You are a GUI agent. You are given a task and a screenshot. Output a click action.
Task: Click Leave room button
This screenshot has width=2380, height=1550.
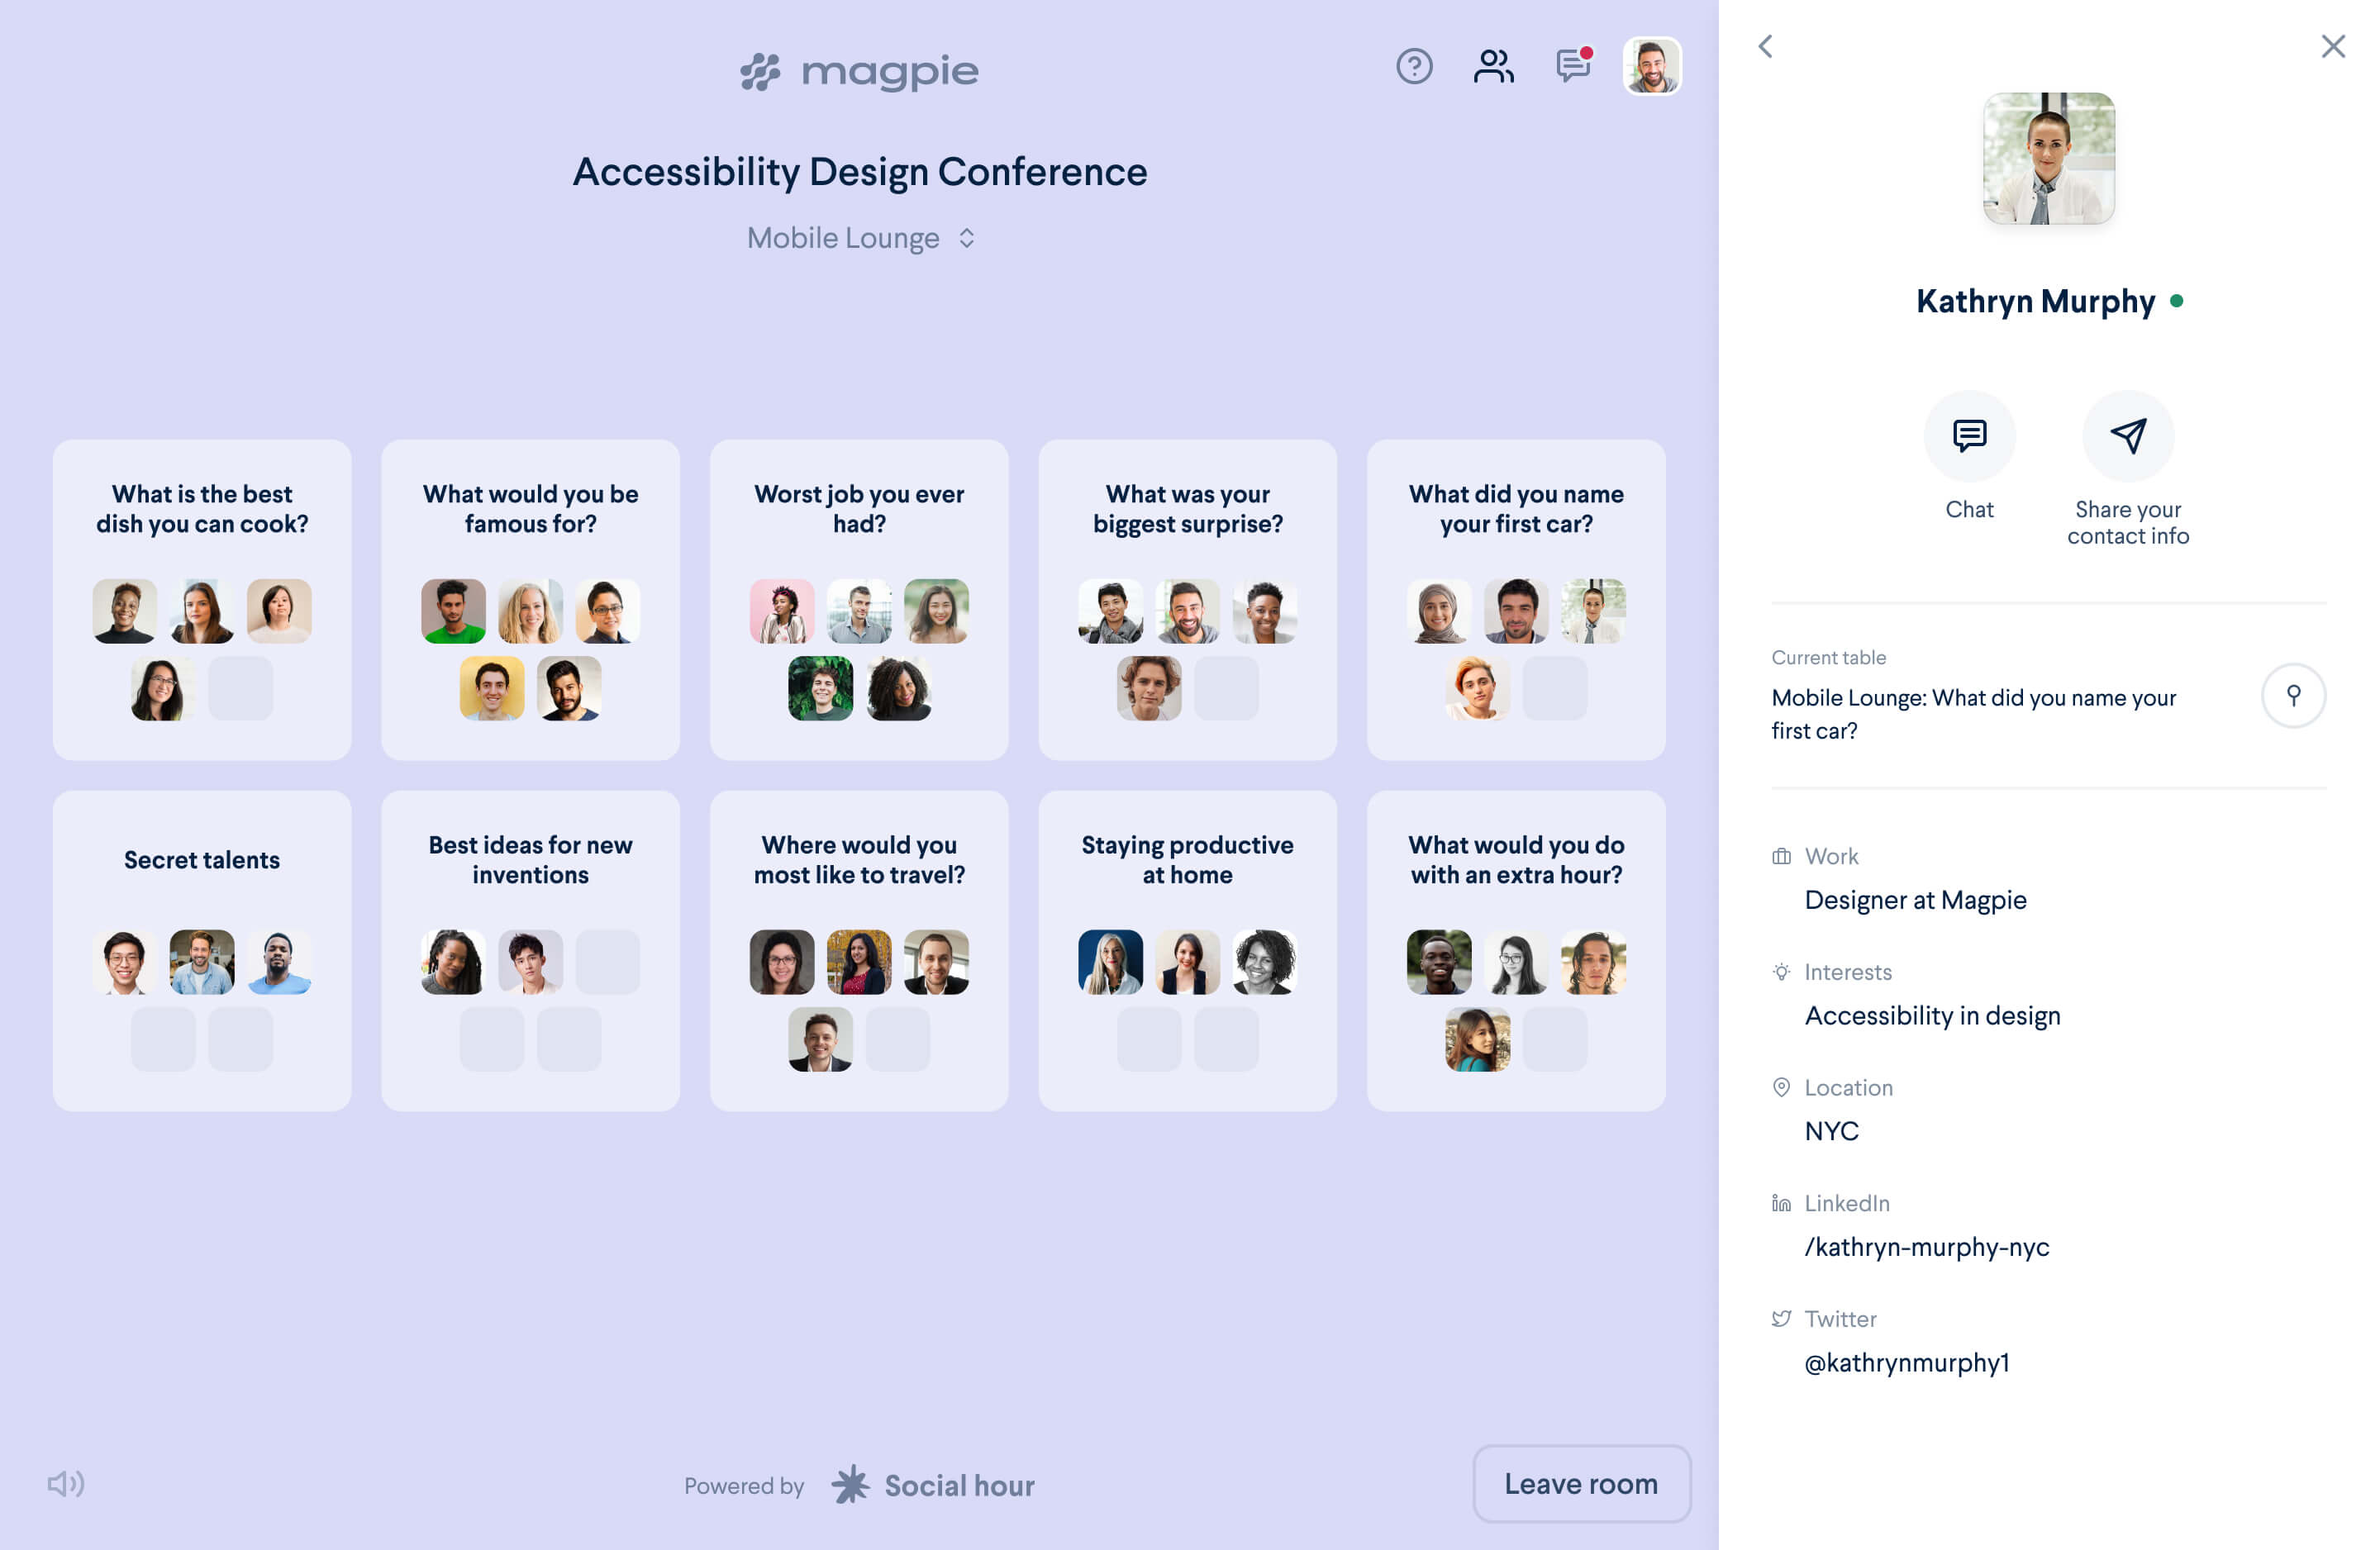click(1582, 1482)
